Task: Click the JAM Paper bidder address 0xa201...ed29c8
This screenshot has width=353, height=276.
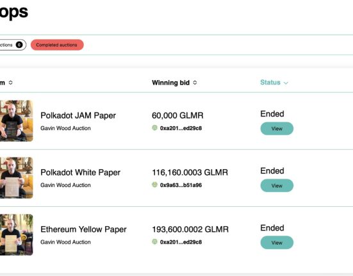Action: pos(181,128)
